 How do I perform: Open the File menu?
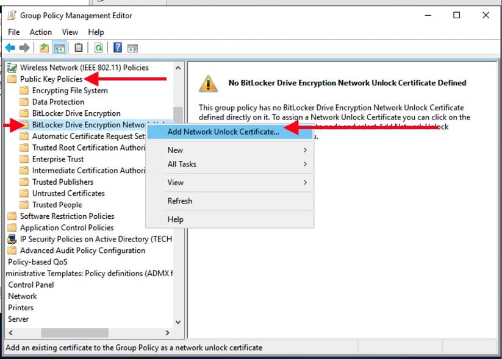[14, 32]
